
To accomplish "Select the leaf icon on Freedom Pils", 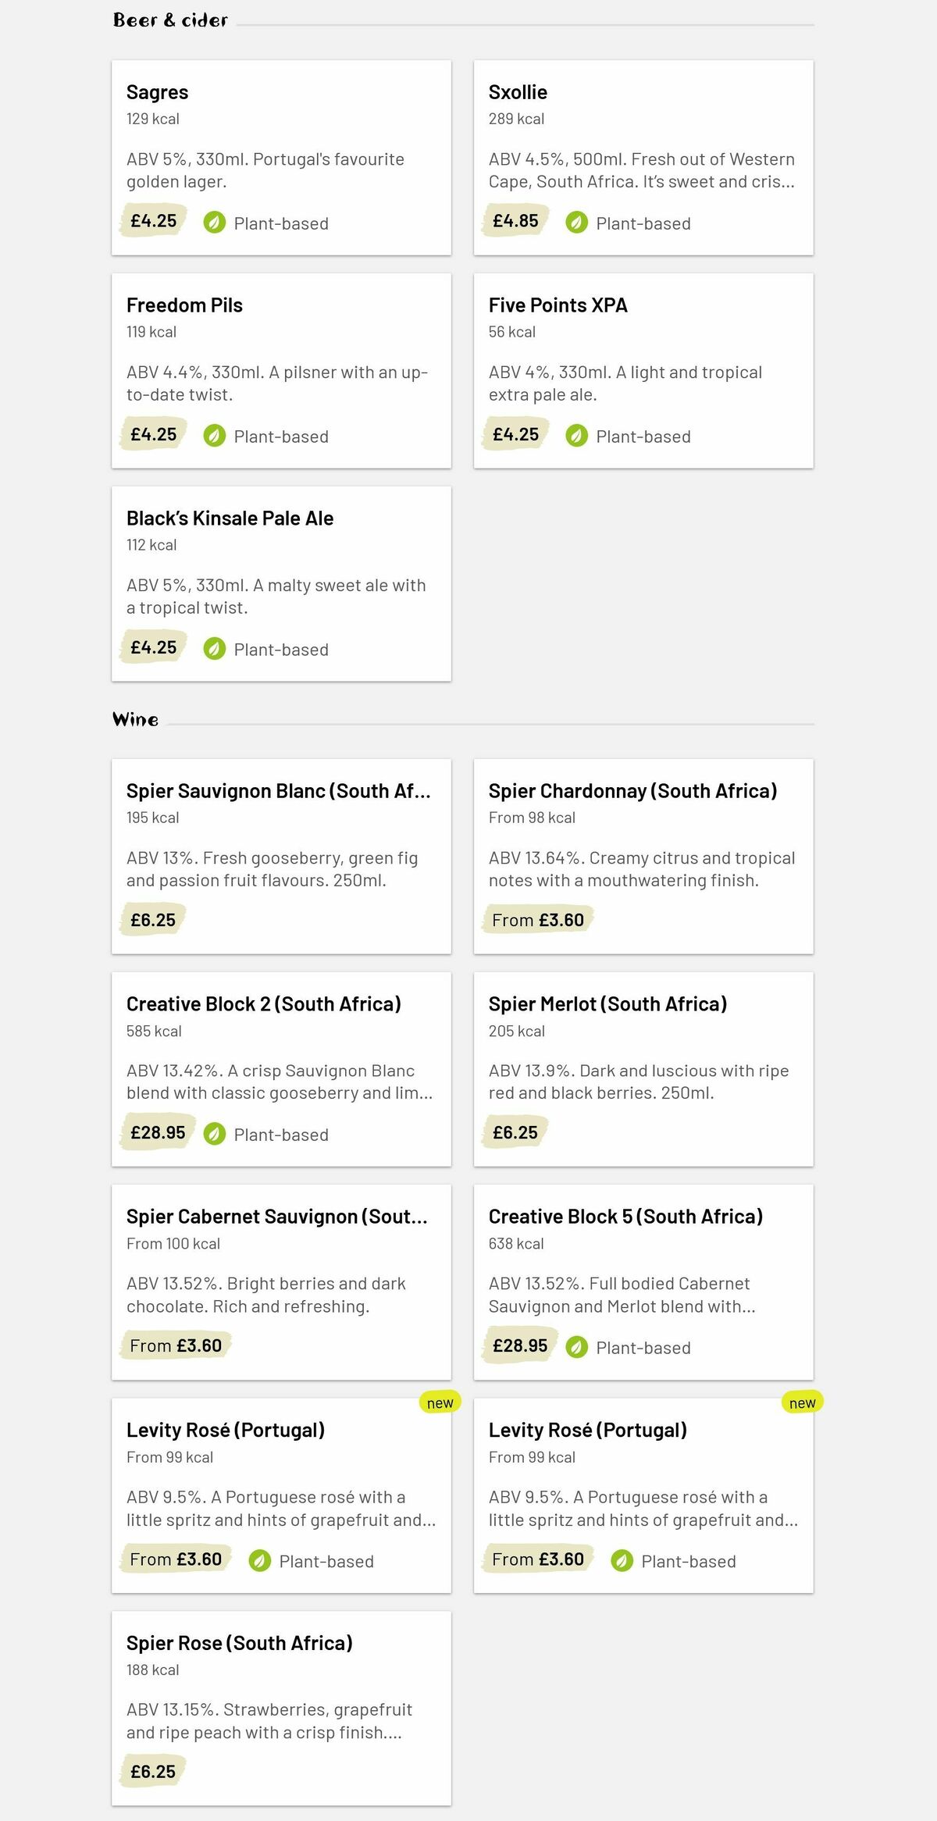I will (x=213, y=436).
